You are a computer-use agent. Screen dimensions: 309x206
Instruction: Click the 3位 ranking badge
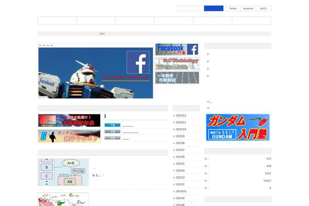point(112,138)
